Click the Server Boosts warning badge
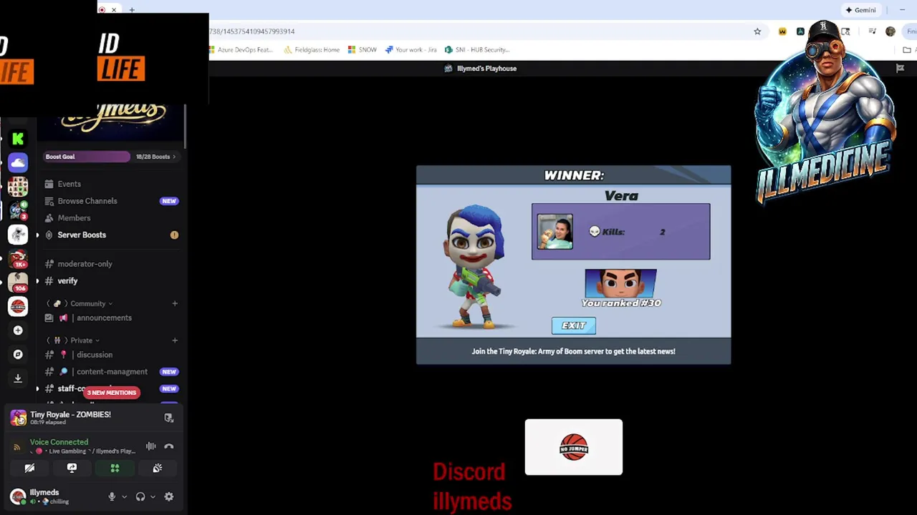 click(174, 235)
